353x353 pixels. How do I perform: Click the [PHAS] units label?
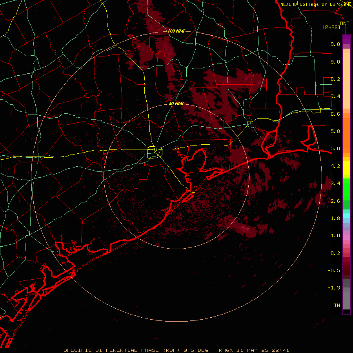pyautogui.click(x=331, y=27)
